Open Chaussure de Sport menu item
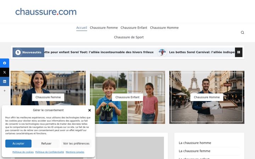This screenshot has height=159, width=255. pos(129,37)
